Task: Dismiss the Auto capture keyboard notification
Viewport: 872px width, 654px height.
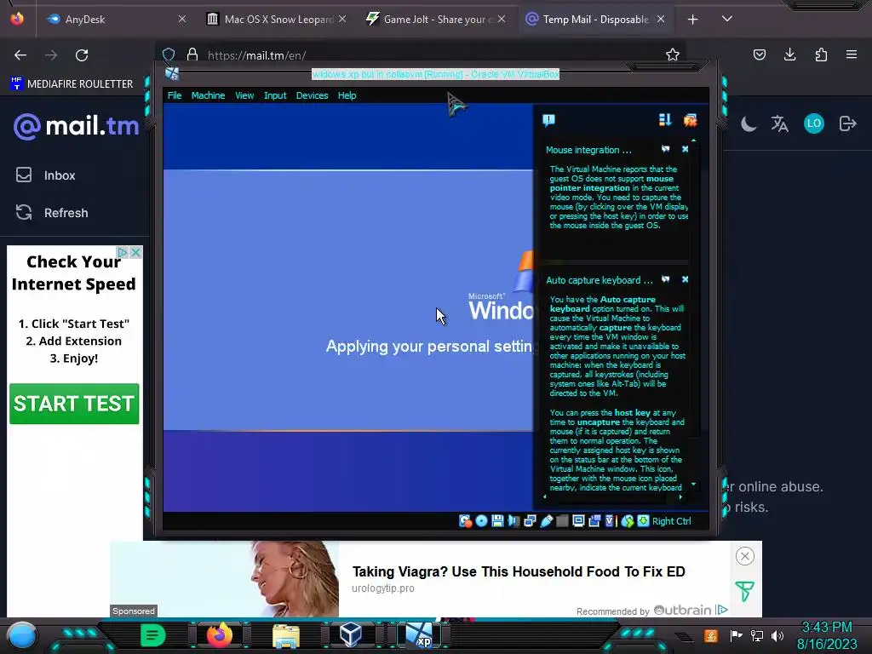Action: click(x=686, y=279)
